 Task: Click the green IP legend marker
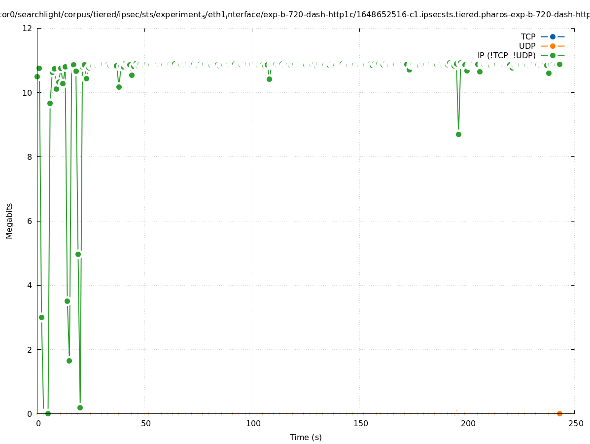(553, 55)
